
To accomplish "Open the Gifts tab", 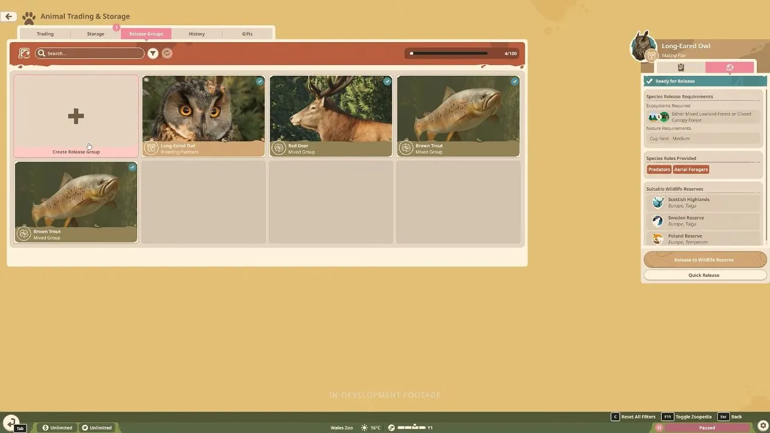I will point(247,34).
